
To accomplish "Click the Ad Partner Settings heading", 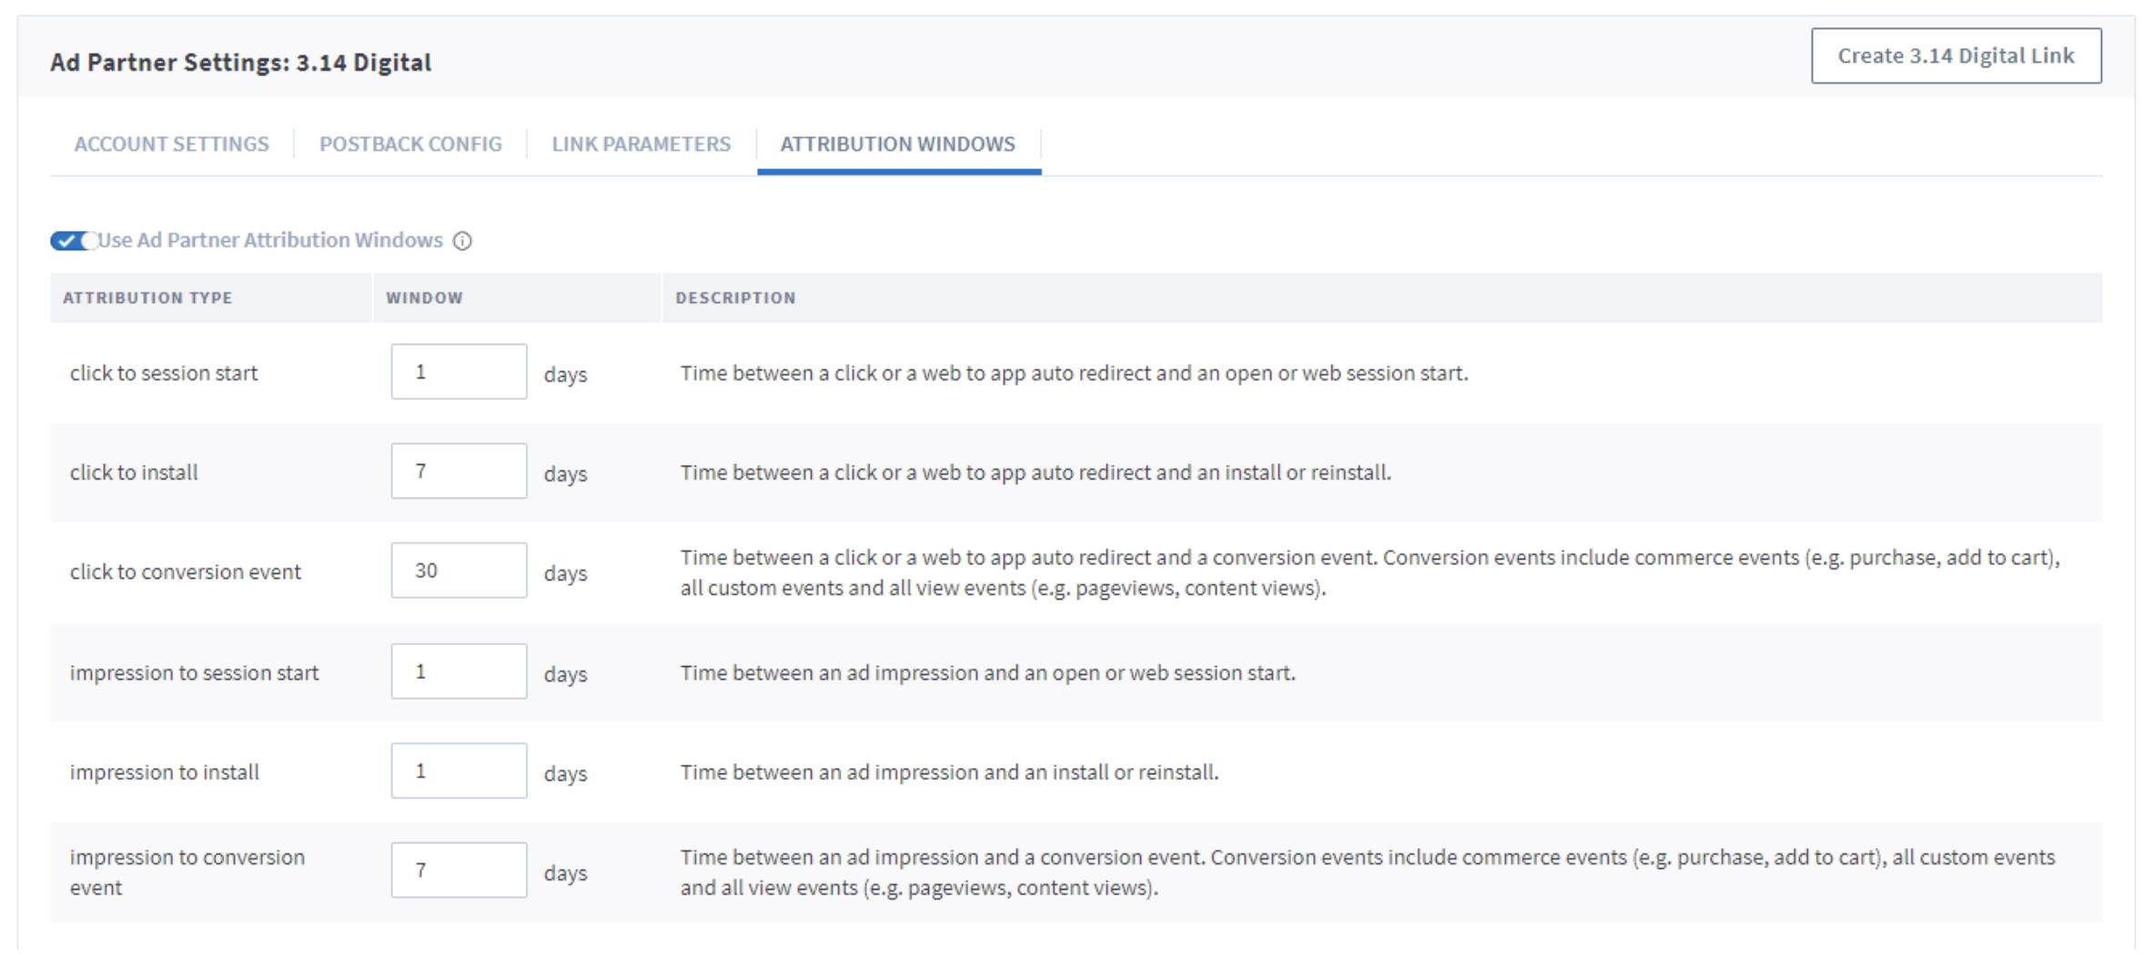I will pos(240,62).
